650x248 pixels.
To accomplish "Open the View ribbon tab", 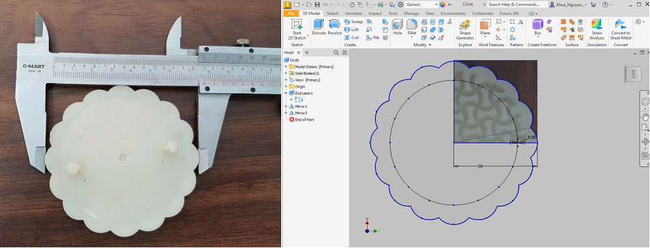I will 430,13.
